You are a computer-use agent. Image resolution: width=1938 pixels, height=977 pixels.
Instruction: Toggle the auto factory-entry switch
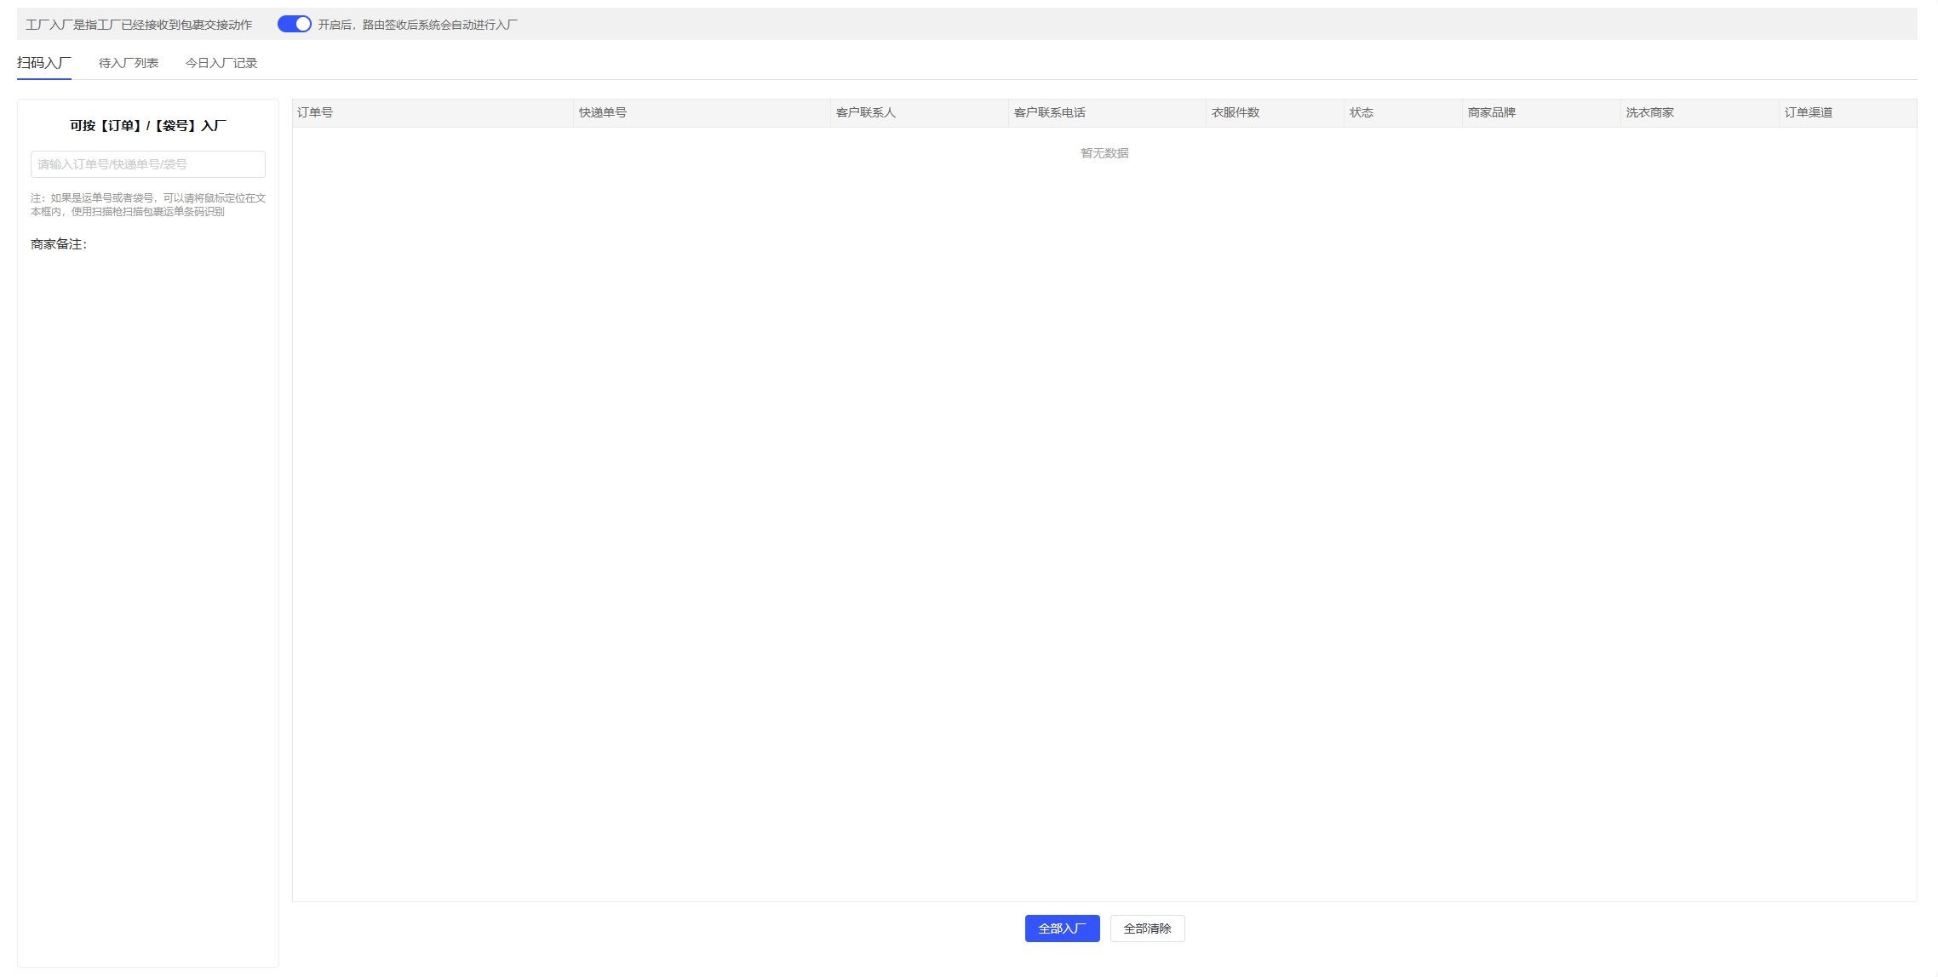click(x=295, y=25)
